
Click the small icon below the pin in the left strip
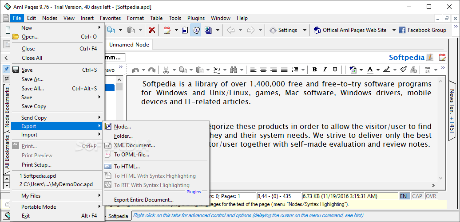pos(6,78)
